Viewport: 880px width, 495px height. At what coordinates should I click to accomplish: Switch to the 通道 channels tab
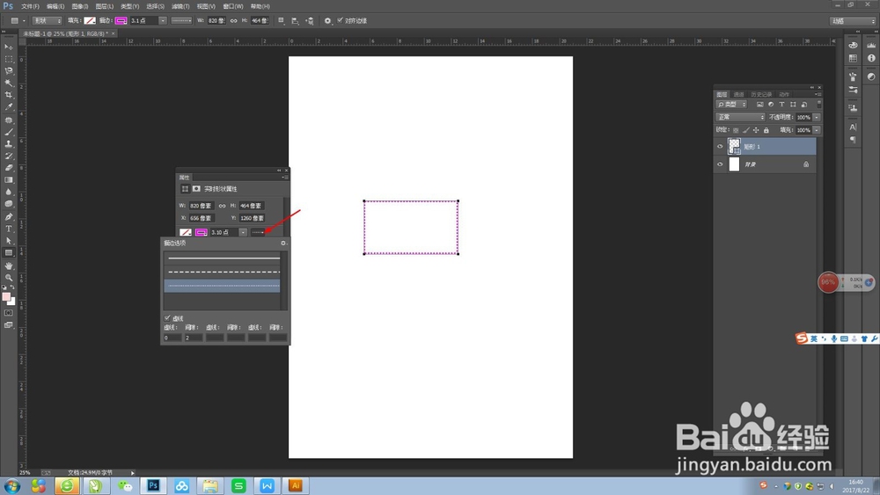click(x=738, y=94)
